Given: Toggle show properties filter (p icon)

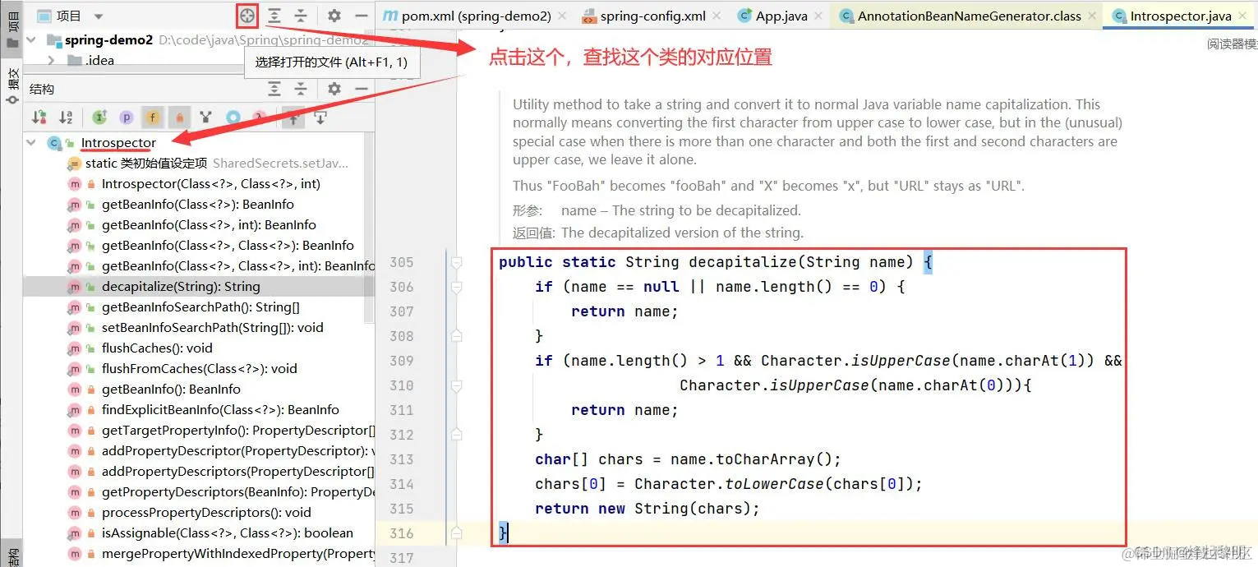Looking at the screenshot, I should click(126, 118).
